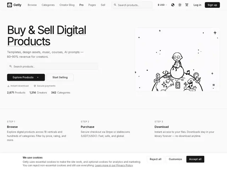Click the header search magnifier icon

pyautogui.click(x=115, y=5)
